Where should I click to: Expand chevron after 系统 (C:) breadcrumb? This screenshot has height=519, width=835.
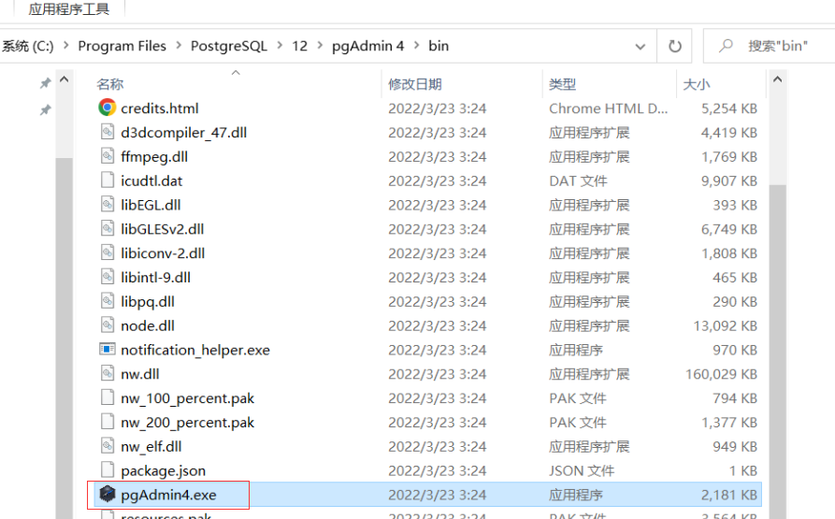(x=66, y=46)
